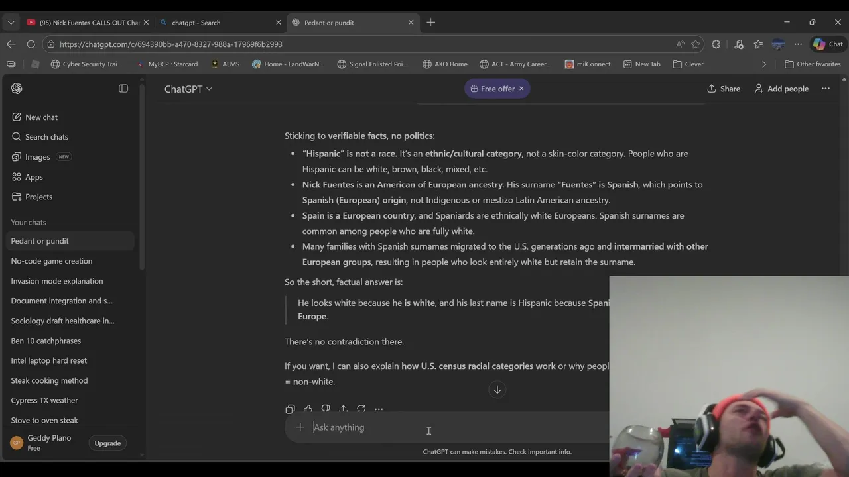849x477 pixels.
Task: Open the Stove to oven steak chat
Action: tap(70, 420)
